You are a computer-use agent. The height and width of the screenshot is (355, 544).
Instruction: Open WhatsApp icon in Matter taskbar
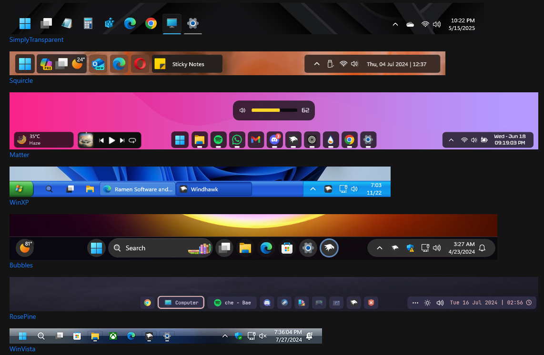tap(237, 140)
